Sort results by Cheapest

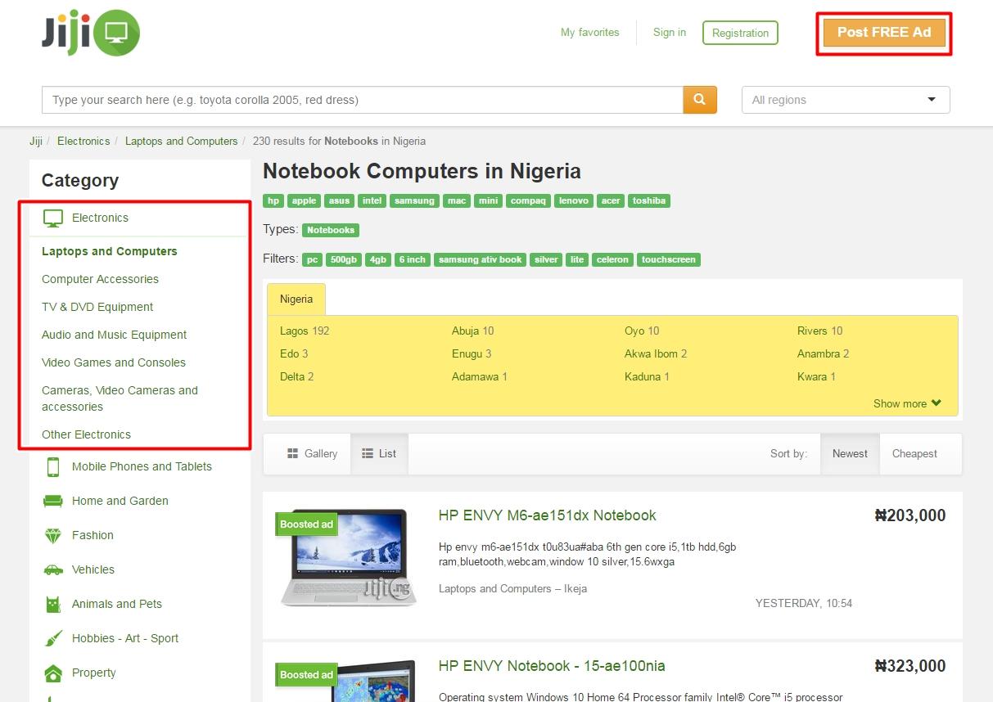914,453
